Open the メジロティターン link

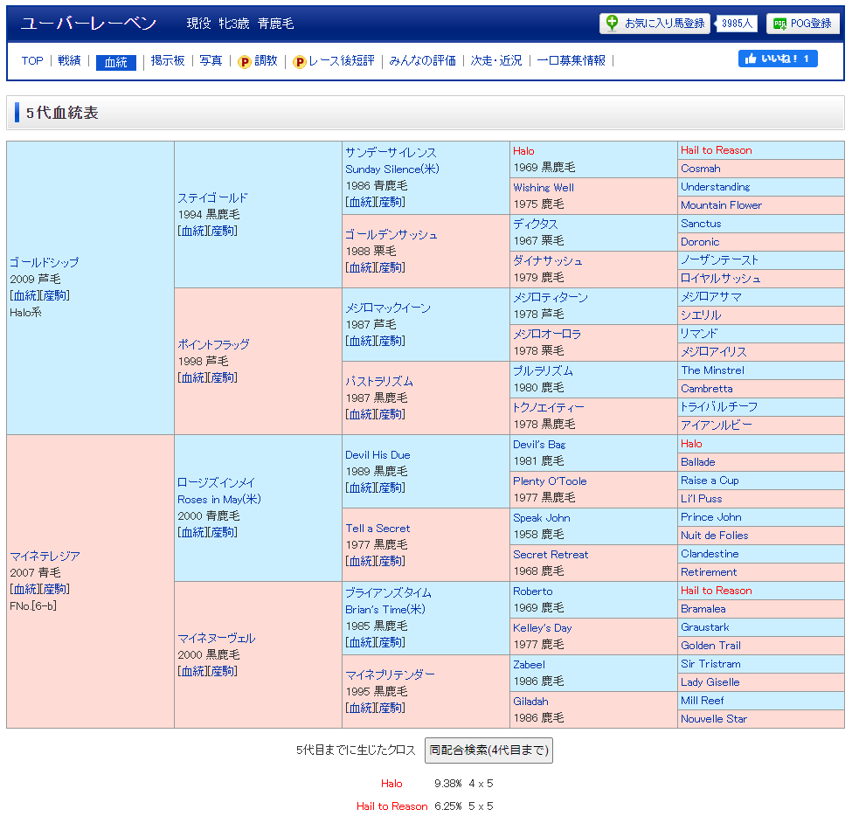550,298
